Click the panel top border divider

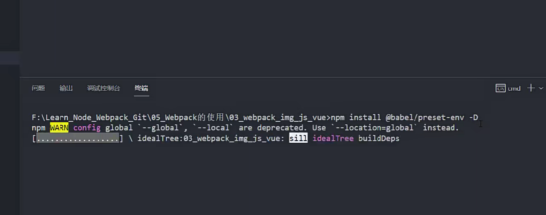pos(283,77)
